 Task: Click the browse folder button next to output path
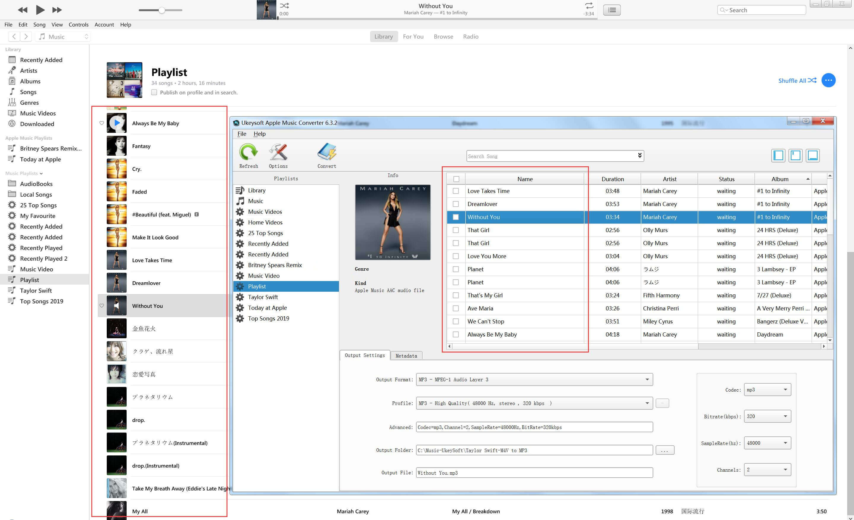pyautogui.click(x=664, y=450)
